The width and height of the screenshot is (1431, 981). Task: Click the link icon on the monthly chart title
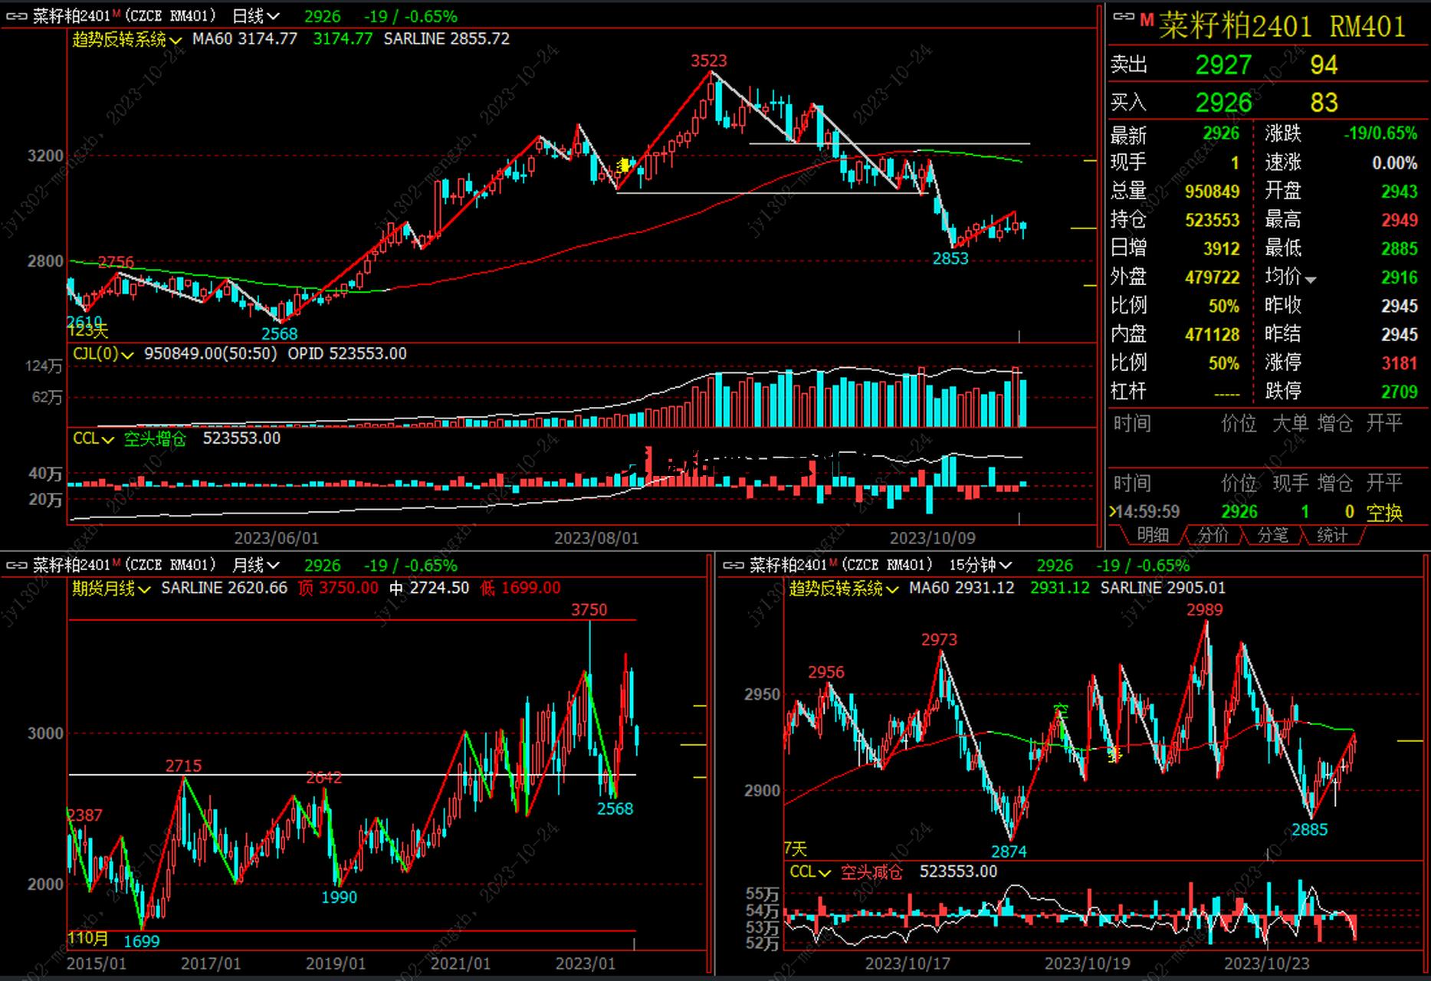[16, 566]
